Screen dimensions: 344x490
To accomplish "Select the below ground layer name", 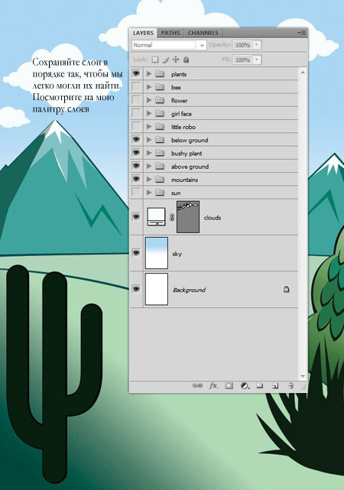I will click(x=190, y=140).
